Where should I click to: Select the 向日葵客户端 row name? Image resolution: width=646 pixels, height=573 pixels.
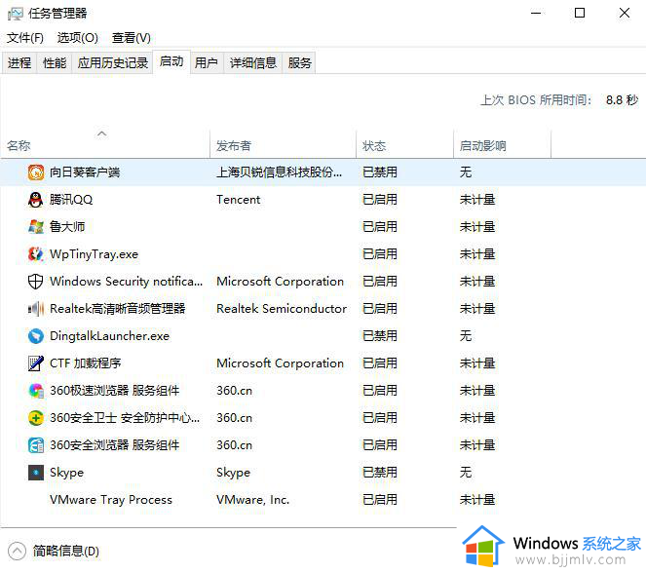(85, 172)
